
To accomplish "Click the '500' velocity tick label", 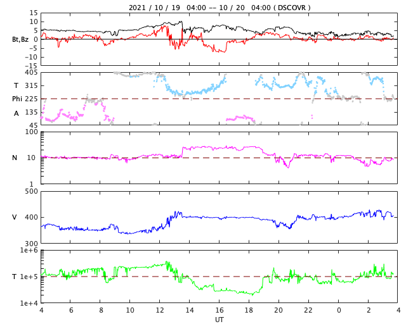I will tap(31, 192).
